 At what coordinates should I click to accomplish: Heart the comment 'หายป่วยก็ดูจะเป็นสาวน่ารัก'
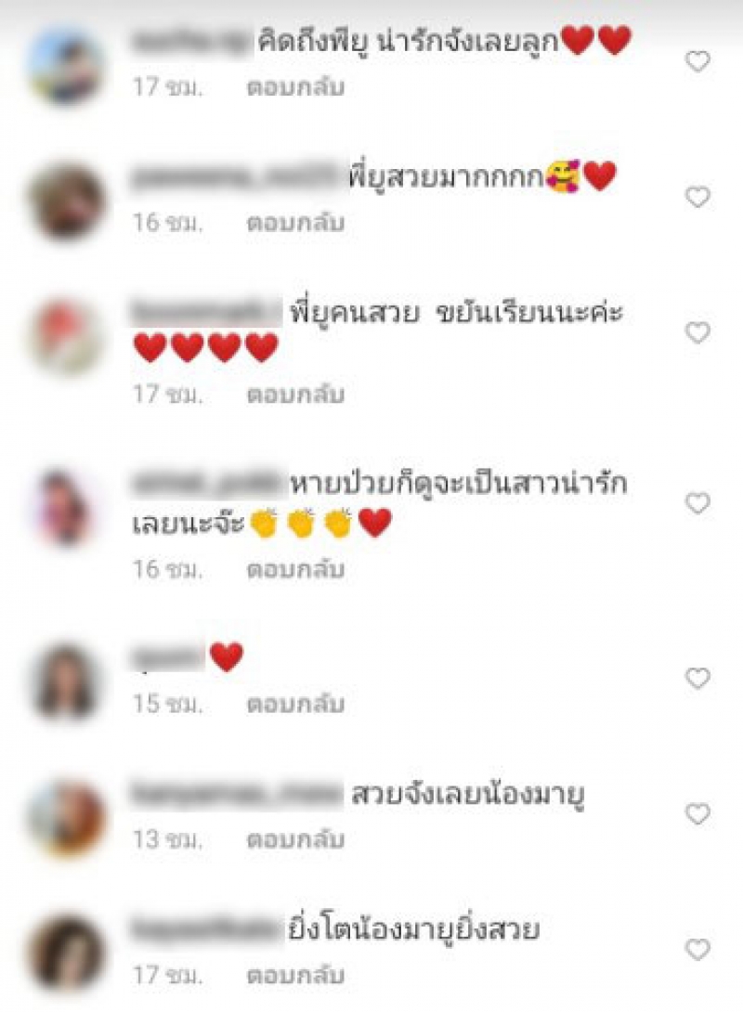point(697,503)
